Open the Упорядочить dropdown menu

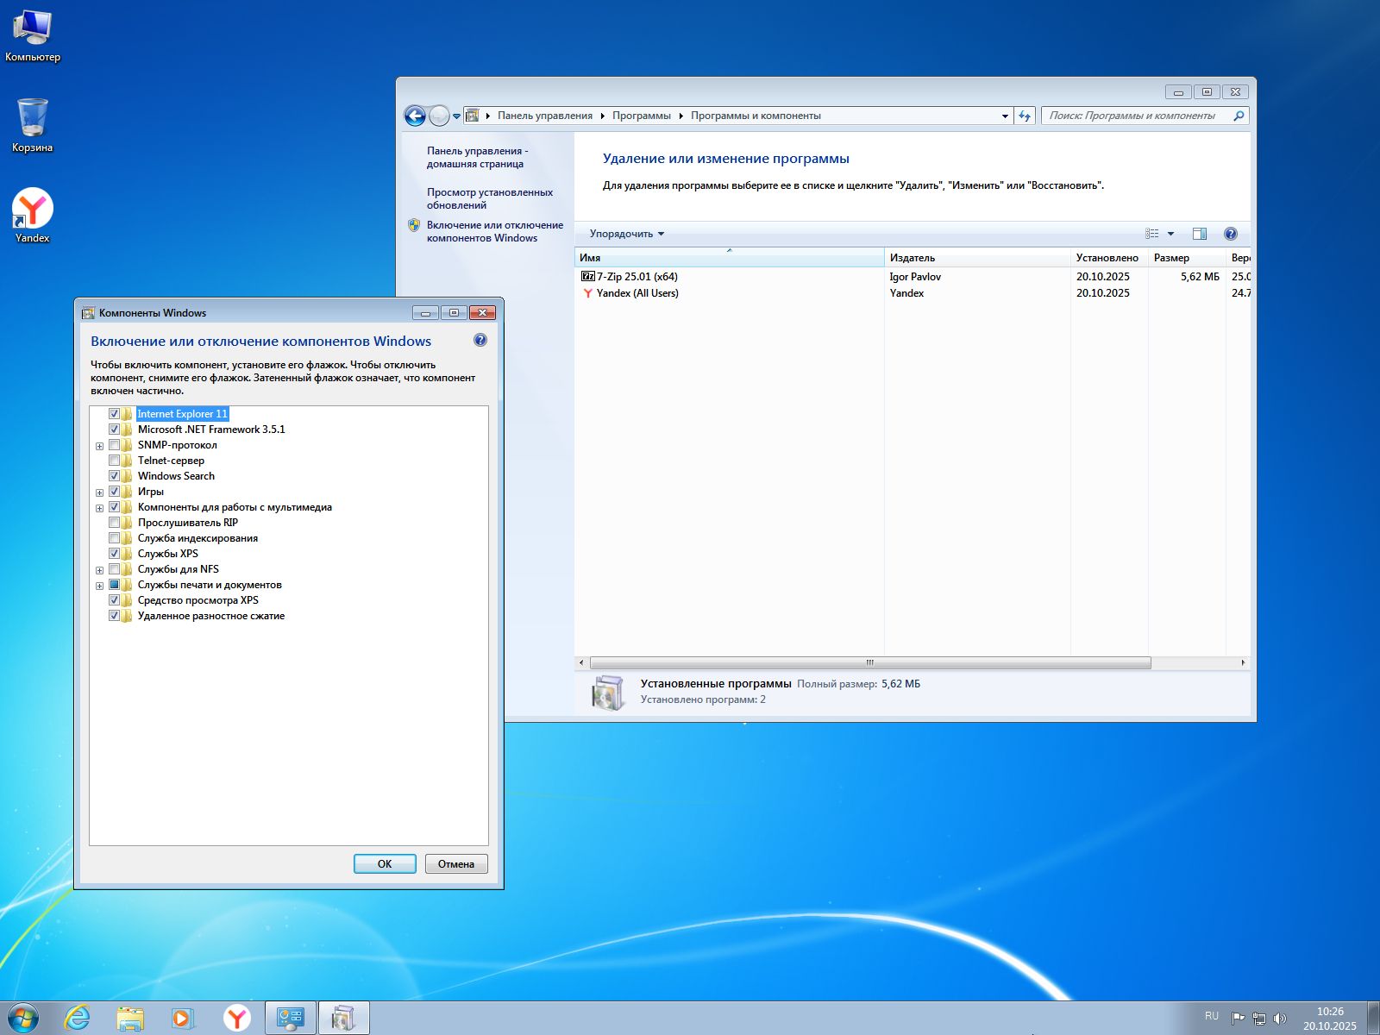click(x=626, y=234)
